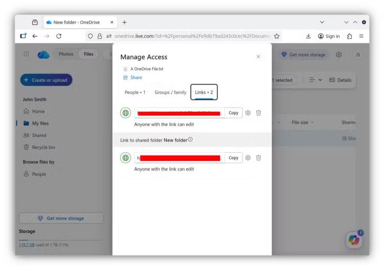Copy the New folder link

pos(233,158)
